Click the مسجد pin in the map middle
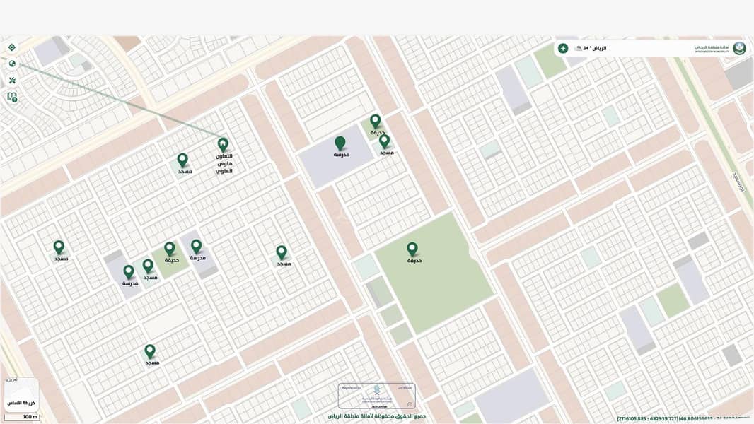This screenshot has width=754, height=424. coord(282,252)
